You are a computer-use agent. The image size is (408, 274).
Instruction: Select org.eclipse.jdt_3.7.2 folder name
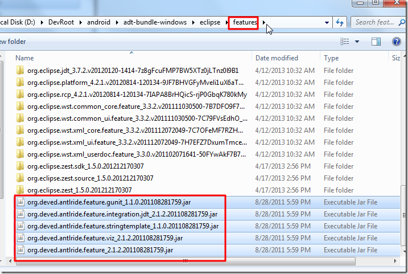click(x=133, y=71)
